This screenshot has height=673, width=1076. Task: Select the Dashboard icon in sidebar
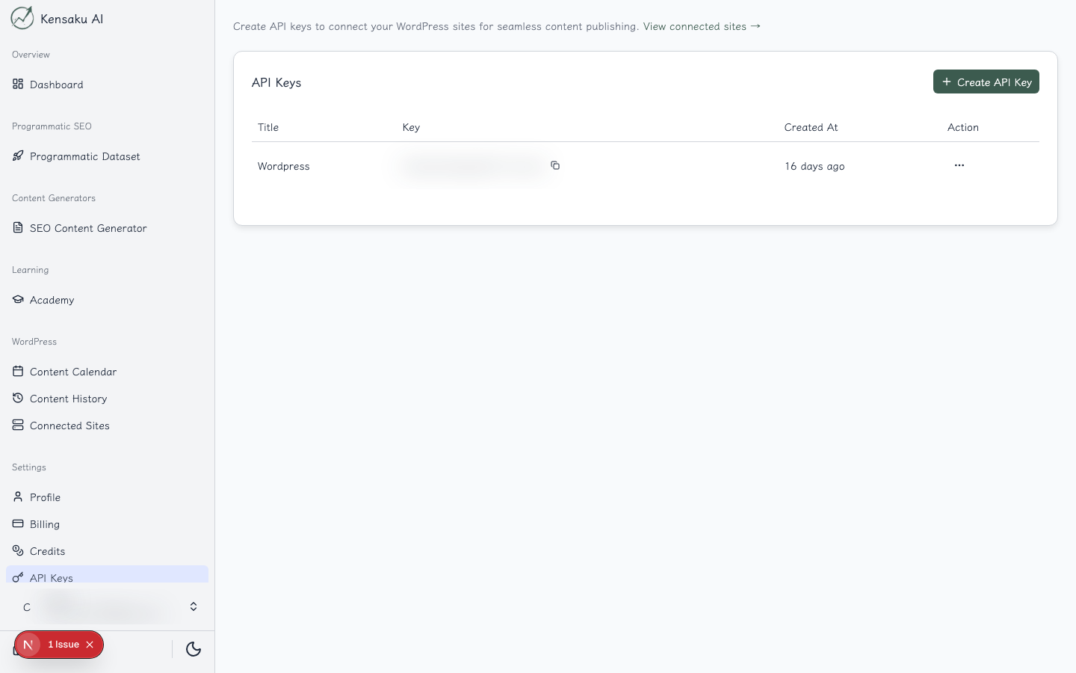18,84
